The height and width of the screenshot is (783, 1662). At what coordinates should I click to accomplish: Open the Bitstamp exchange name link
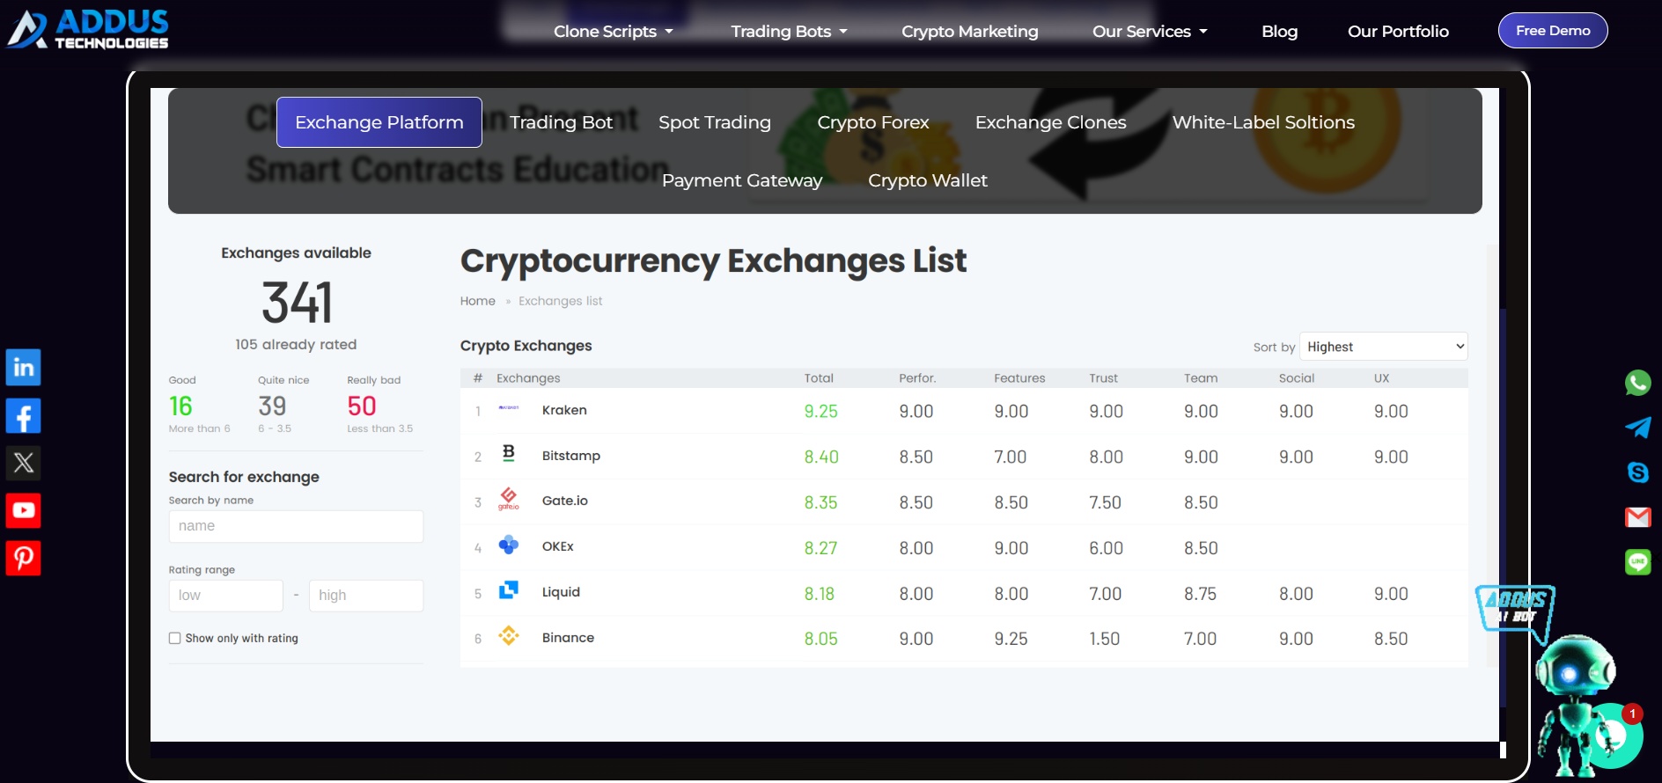point(571,456)
